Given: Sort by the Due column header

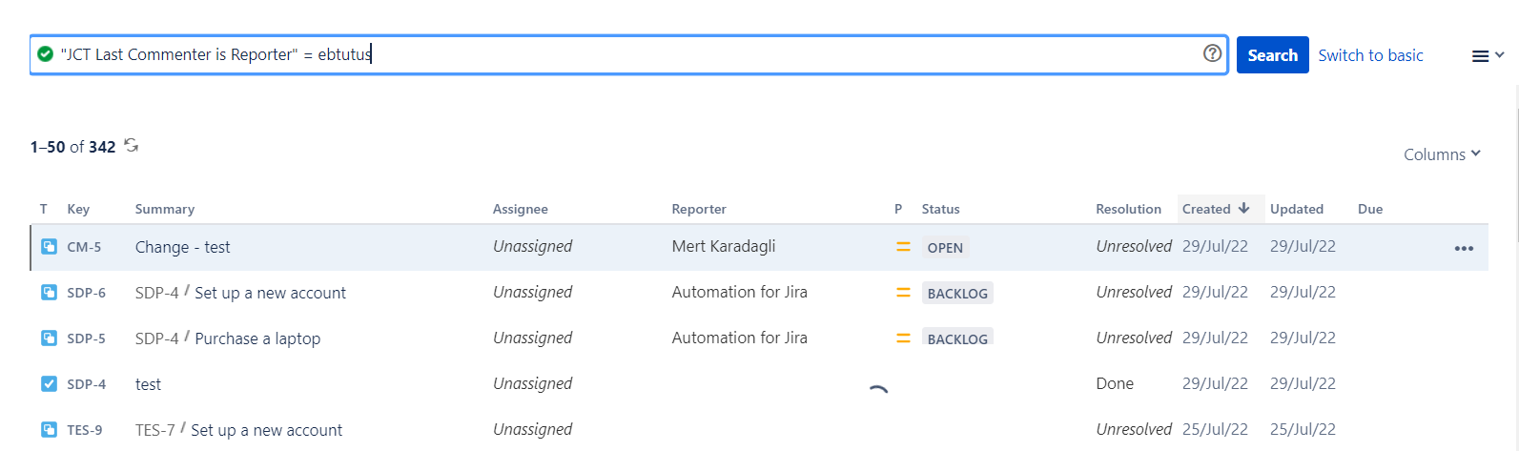Looking at the screenshot, I should pos(1370,209).
